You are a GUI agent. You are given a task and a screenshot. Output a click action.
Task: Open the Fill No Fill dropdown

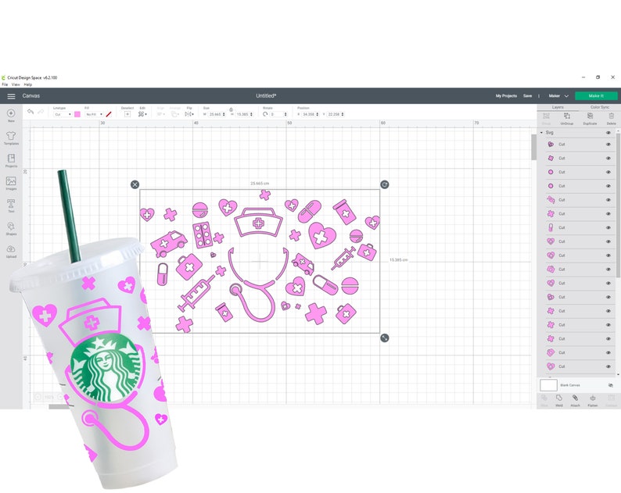pos(94,114)
